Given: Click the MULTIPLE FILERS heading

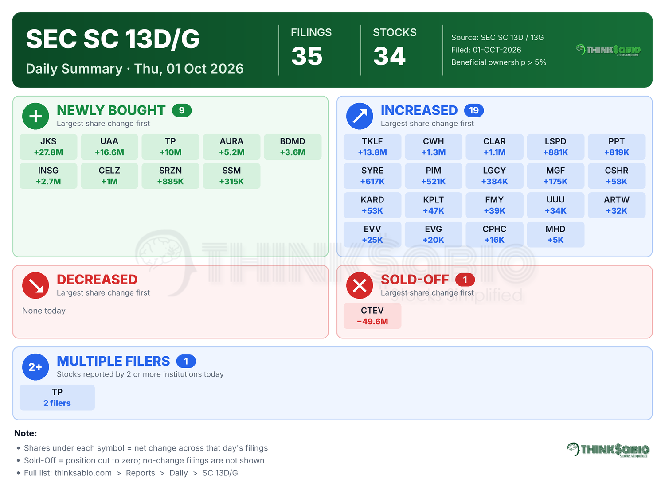Looking at the screenshot, I should coord(113,361).
